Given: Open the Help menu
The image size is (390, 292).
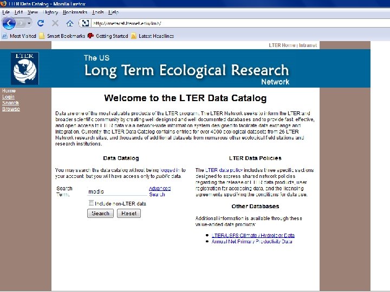Looking at the screenshot, I should click(113, 12).
